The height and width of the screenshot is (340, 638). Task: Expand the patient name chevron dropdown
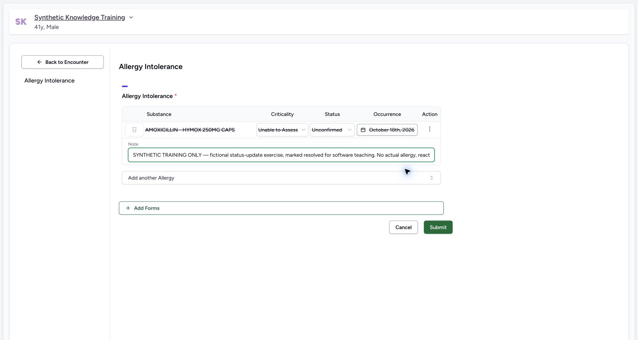coord(131,17)
